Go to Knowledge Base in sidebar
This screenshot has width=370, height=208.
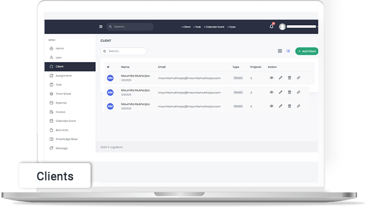tap(66, 139)
